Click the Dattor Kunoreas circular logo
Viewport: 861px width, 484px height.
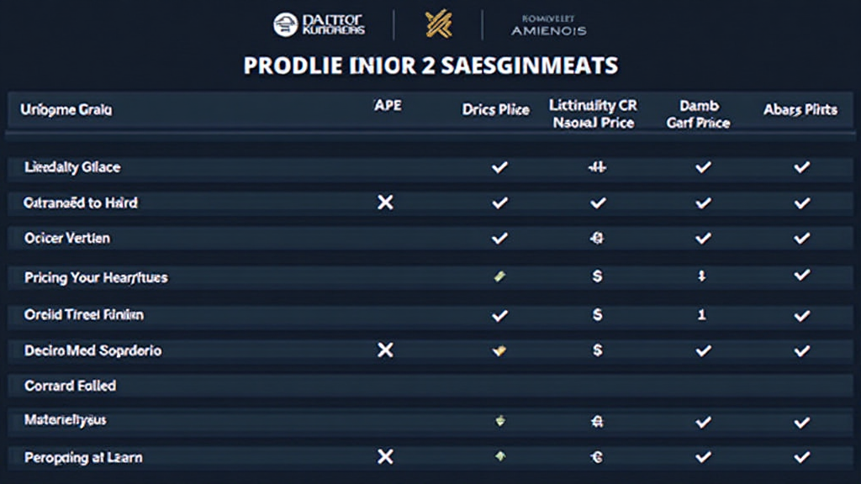[x=286, y=24]
